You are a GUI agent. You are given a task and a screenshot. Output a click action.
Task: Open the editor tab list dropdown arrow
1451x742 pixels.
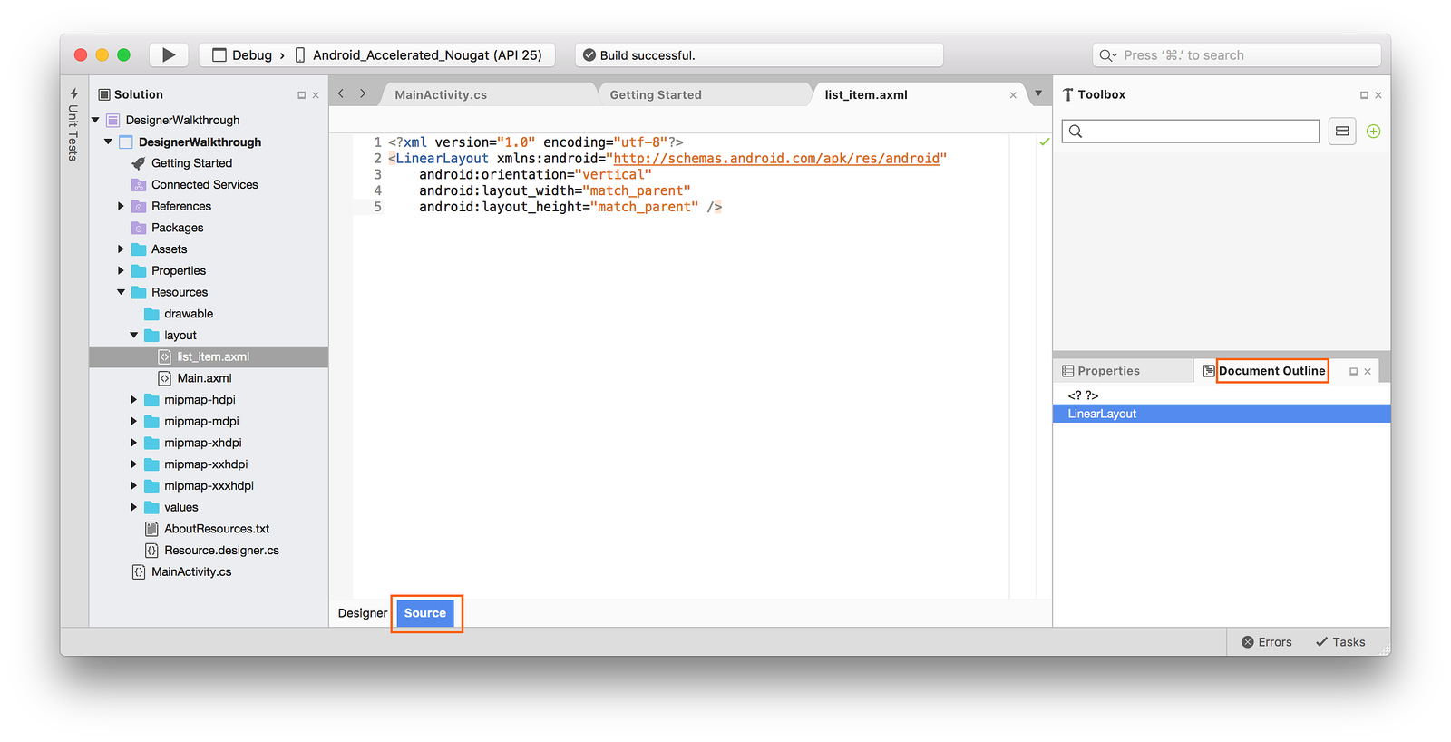(x=1038, y=93)
